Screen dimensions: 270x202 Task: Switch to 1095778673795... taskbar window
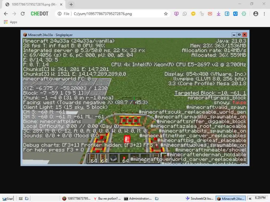tap(76, 199)
